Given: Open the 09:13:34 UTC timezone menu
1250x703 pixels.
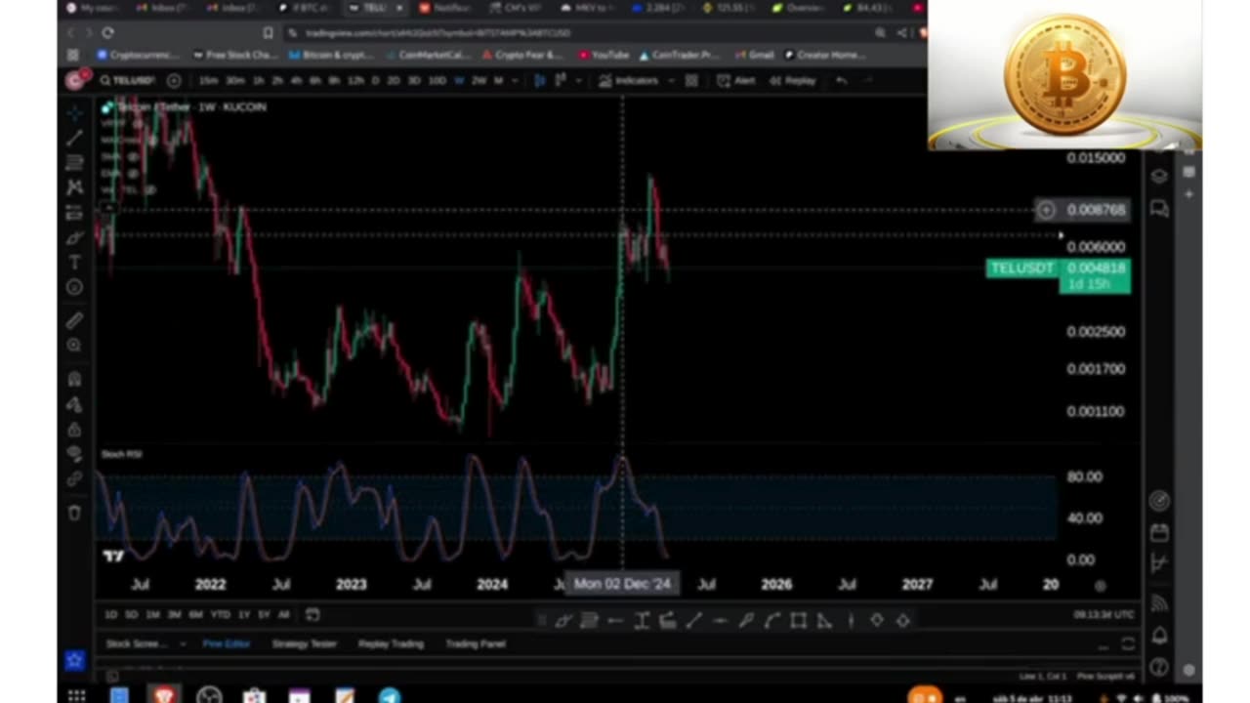Looking at the screenshot, I should (1104, 614).
